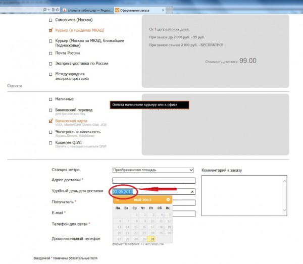Select Электронная наличность payment option
This screenshot has height=264, width=303.
pyautogui.click(x=50, y=132)
